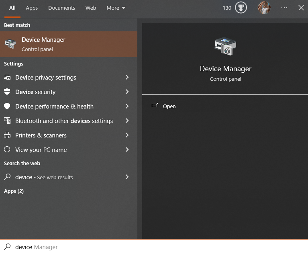Expand device web results chevron
Viewport: 308px width, 254px height.
(x=127, y=177)
